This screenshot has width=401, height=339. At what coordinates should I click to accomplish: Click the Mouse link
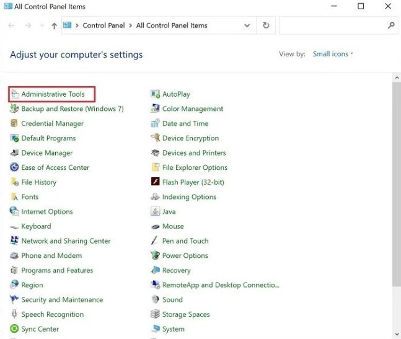[173, 226]
